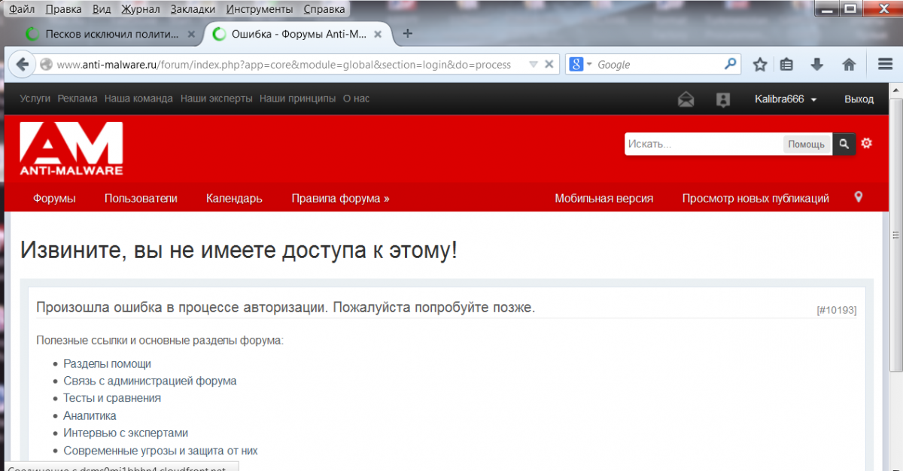Switch to Мобильная версия
Viewport: 903px width, 471px height.
click(604, 199)
